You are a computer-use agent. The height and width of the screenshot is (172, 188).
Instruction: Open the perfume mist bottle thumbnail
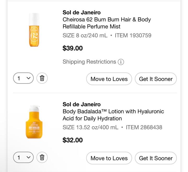pos(34,30)
